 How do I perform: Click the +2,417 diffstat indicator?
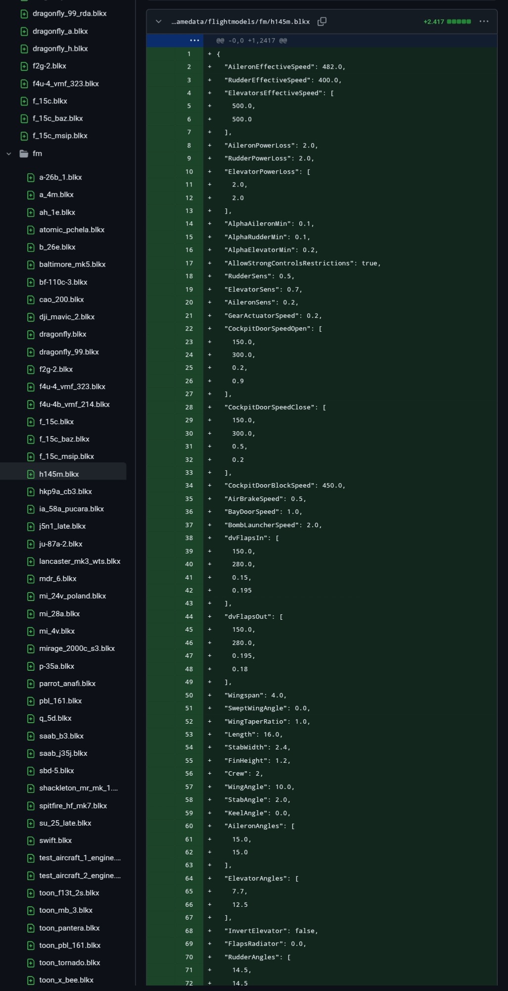pos(447,22)
